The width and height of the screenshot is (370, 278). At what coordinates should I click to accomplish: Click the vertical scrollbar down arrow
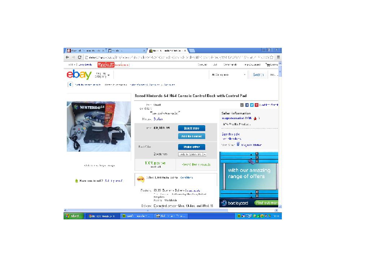tap(280, 207)
